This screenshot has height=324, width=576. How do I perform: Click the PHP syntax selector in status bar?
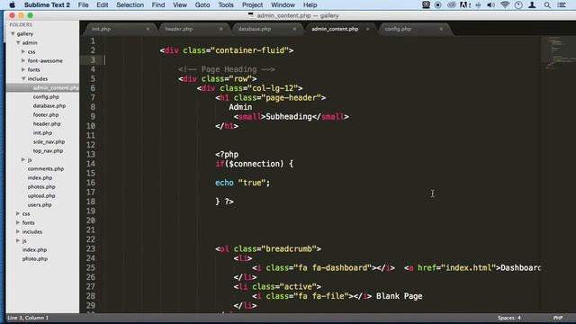[558, 318]
